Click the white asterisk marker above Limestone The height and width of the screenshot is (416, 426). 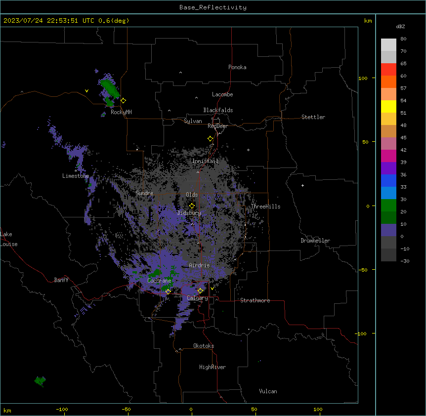[x=76, y=171]
